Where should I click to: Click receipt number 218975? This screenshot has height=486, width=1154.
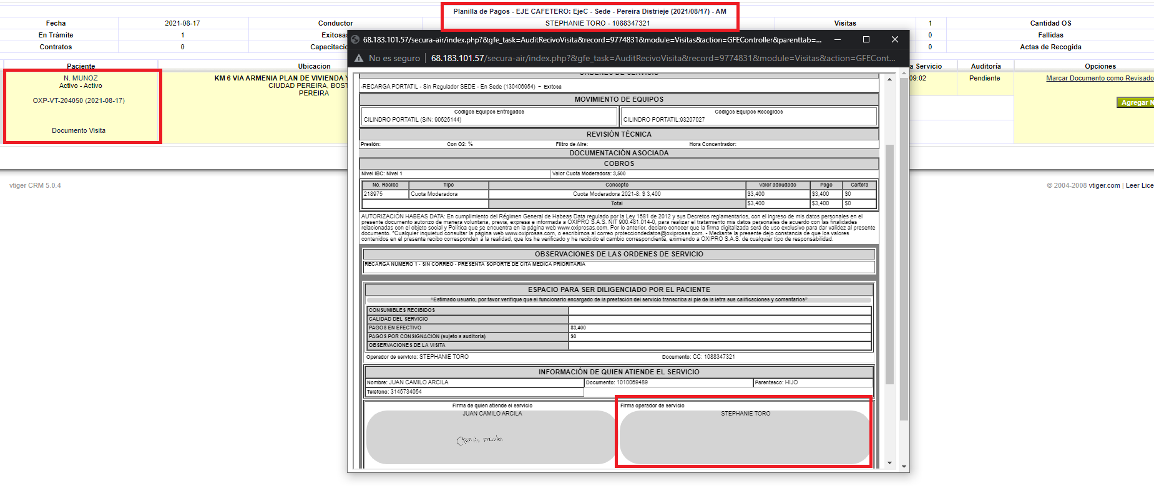[373, 194]
